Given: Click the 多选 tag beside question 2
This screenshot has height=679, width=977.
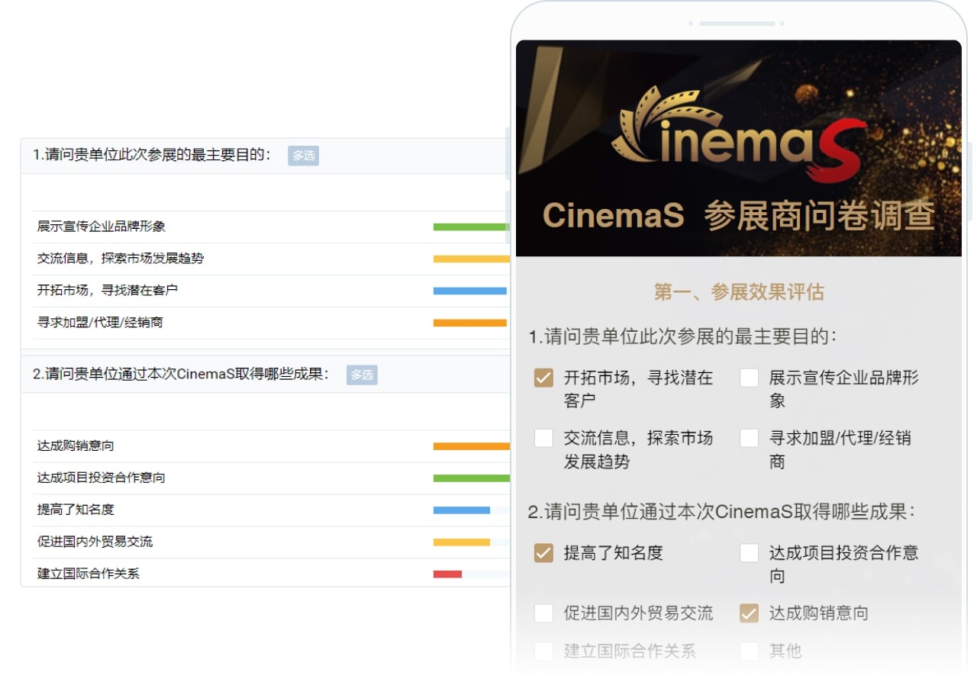Looking at the screenshot, I should (x=362, y=375).
